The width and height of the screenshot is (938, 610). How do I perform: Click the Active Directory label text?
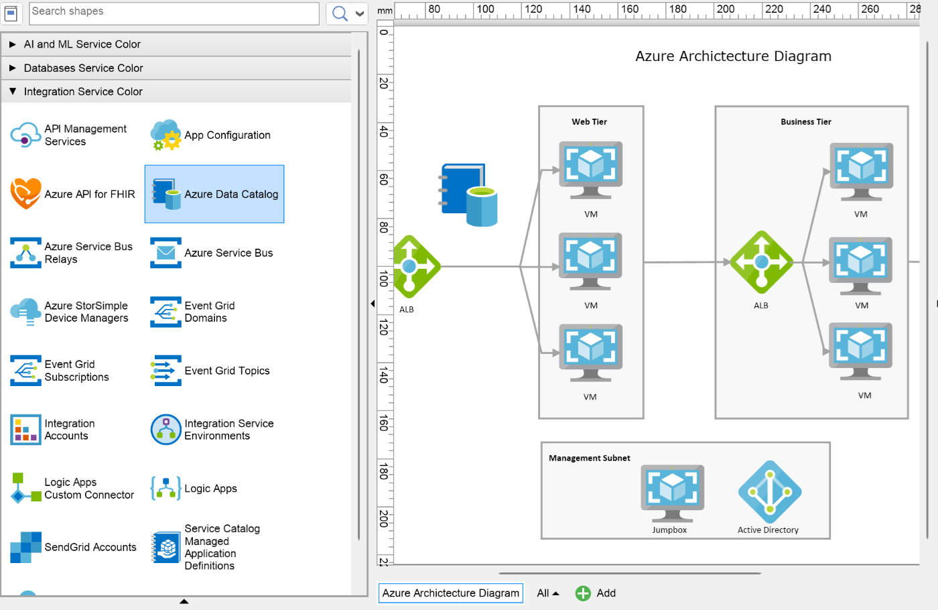(768, 530)
